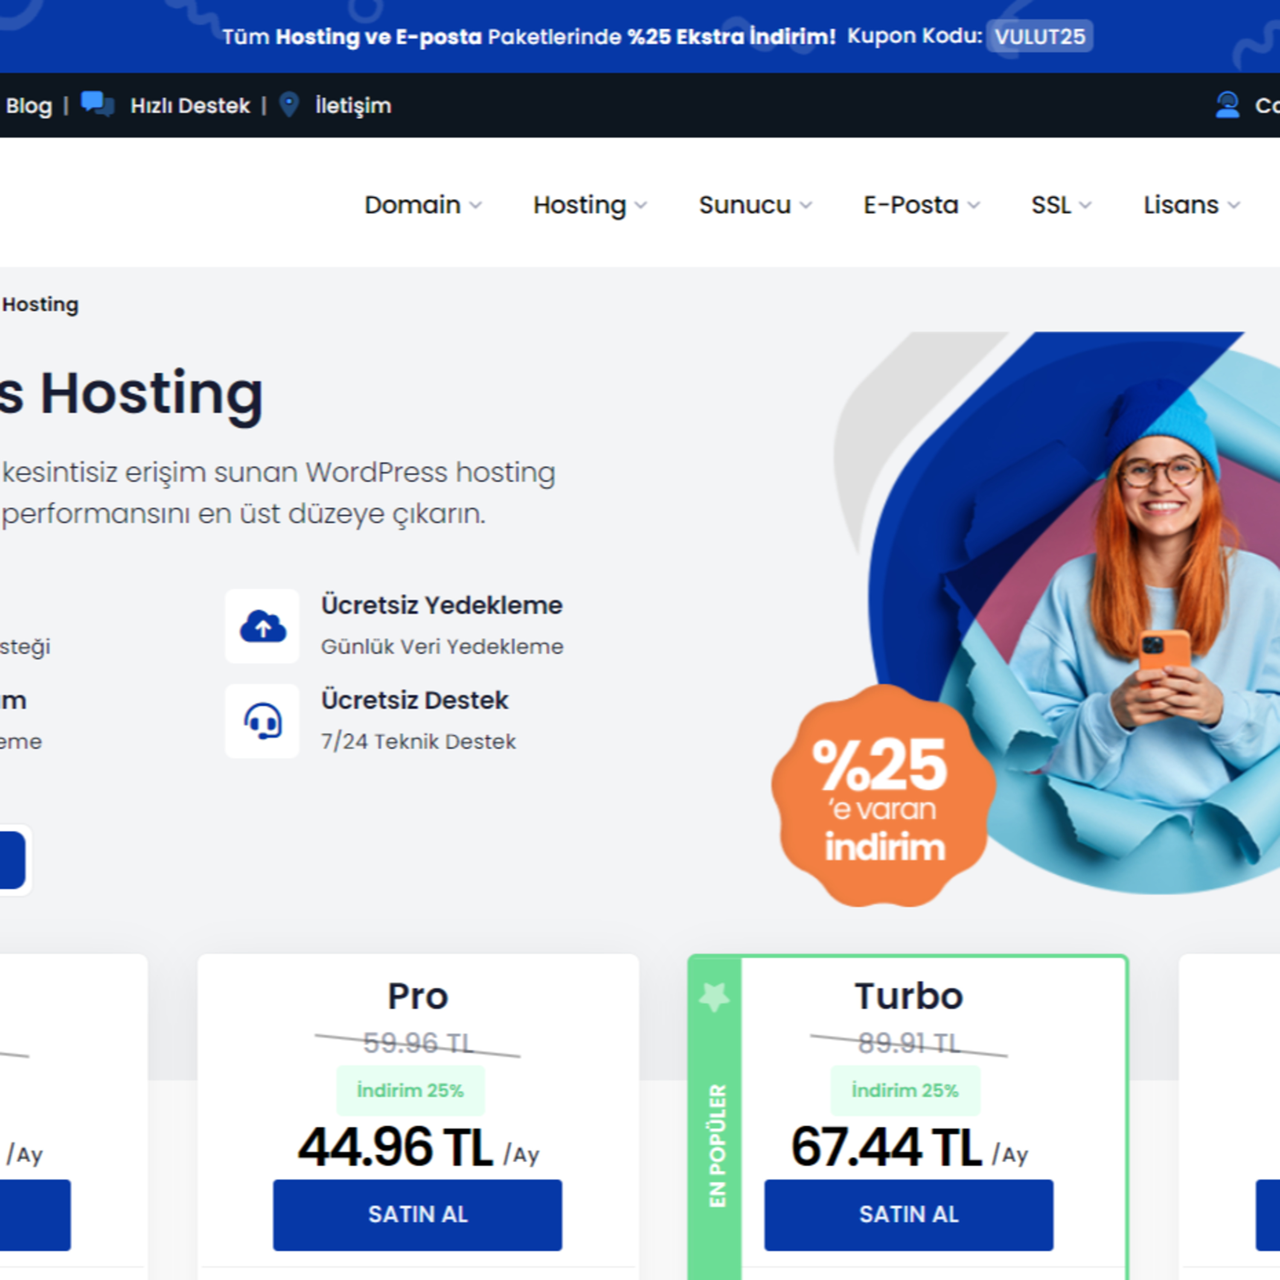Viewport: 1280px width, 1280px height.
Task: Expand the Domain dropdown chevron
Action: click(475, 205)
